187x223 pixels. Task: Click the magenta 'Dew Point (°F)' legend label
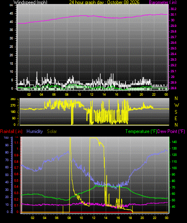(171, 131)
